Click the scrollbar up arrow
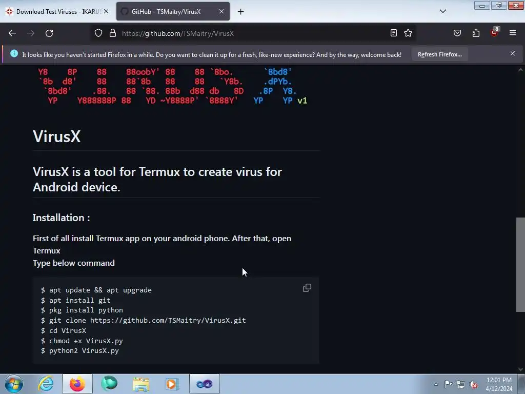The width and height of the screenshot is (525, 394). [x=520, y=70]
